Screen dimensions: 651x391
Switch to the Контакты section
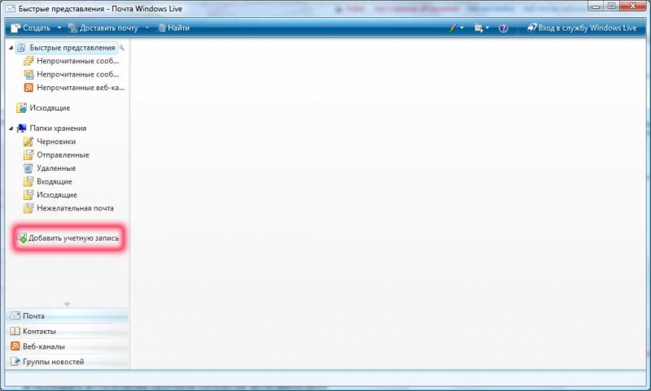click(x=39, y=332)
